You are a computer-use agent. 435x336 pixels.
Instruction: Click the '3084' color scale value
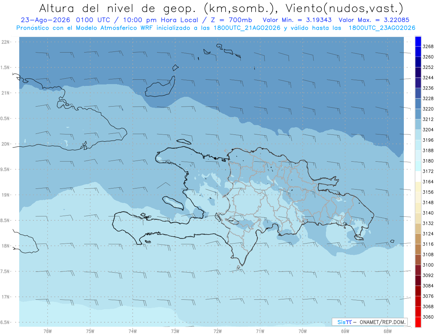pyautogui.click(x=428, y=286)
